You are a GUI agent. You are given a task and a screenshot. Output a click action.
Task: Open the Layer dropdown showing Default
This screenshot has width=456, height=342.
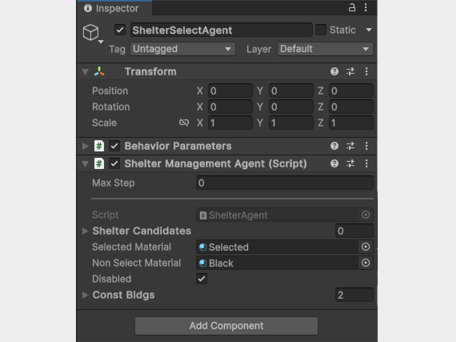tap(325, 49)
